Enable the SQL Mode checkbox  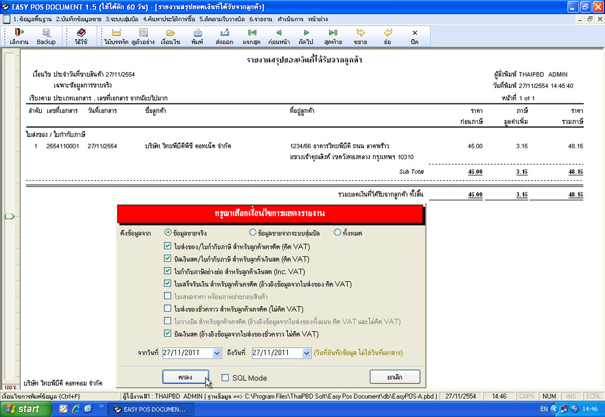pos(225,378)
